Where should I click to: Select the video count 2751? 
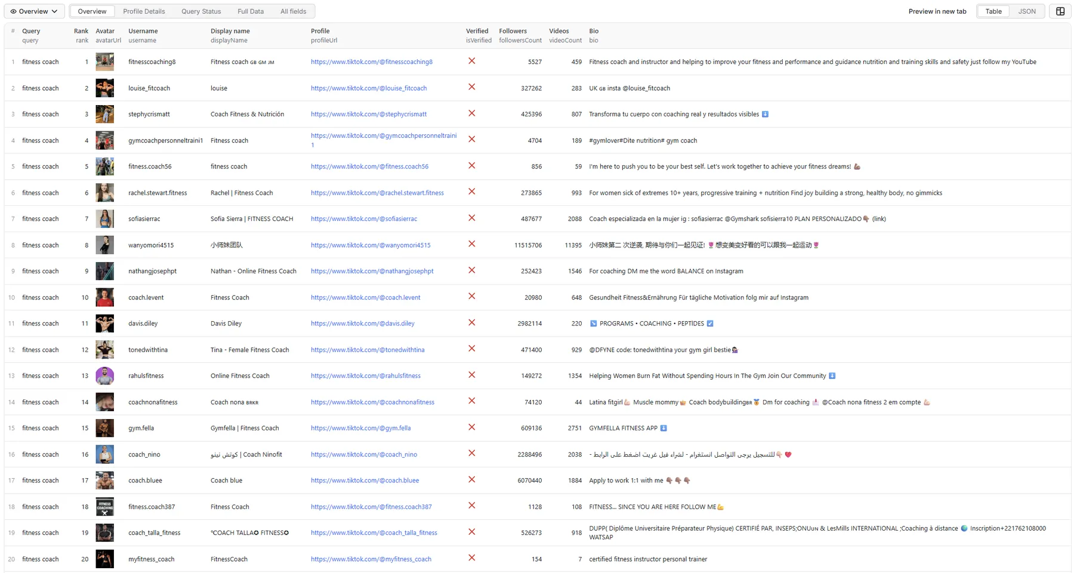(575, 429)
